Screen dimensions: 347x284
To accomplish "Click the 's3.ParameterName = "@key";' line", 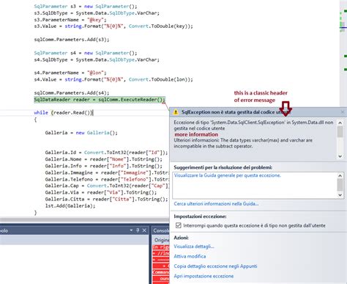I will (70, 20).
